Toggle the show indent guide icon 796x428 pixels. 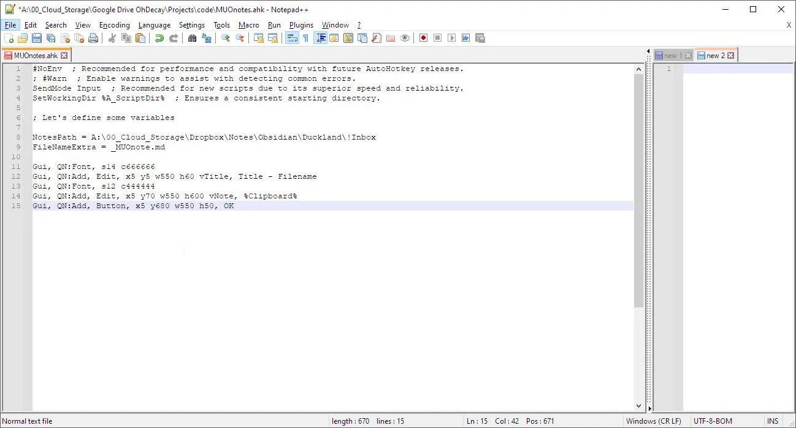[x=320, y=38]
